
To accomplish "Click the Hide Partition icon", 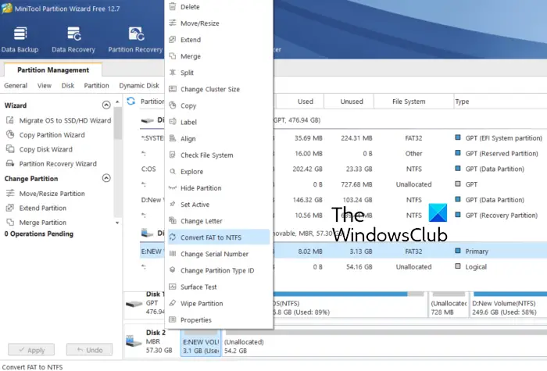I will (173, 188).
